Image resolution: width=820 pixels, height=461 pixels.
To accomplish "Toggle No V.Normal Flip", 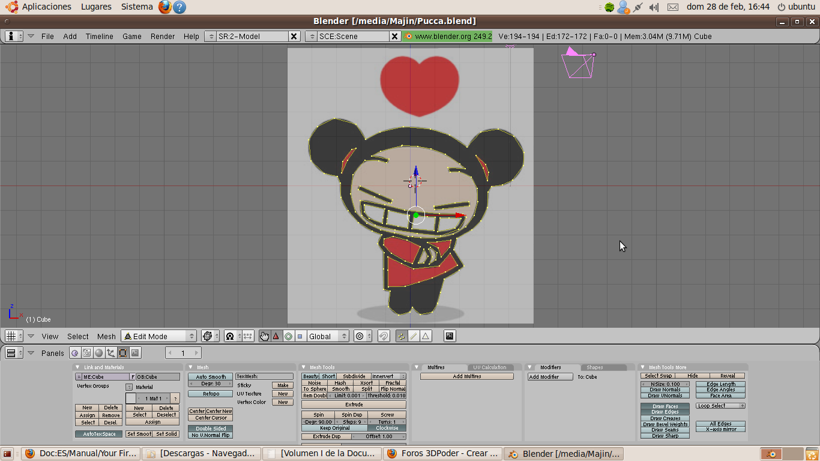I will click(211, 435).
